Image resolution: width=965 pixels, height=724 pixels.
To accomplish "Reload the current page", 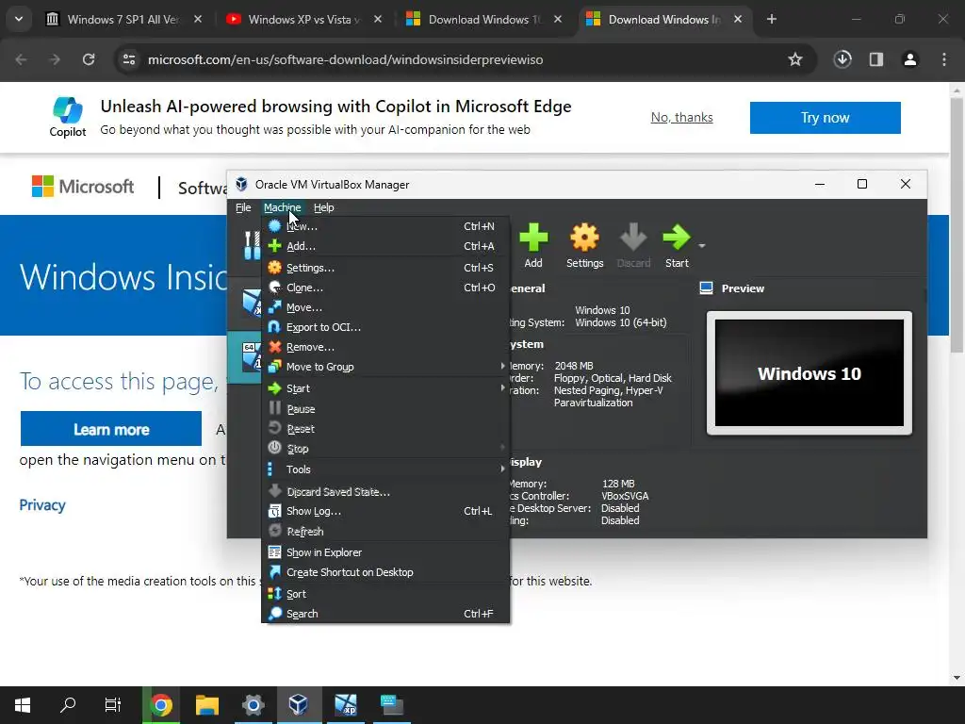I will click(x=89, y=59).
